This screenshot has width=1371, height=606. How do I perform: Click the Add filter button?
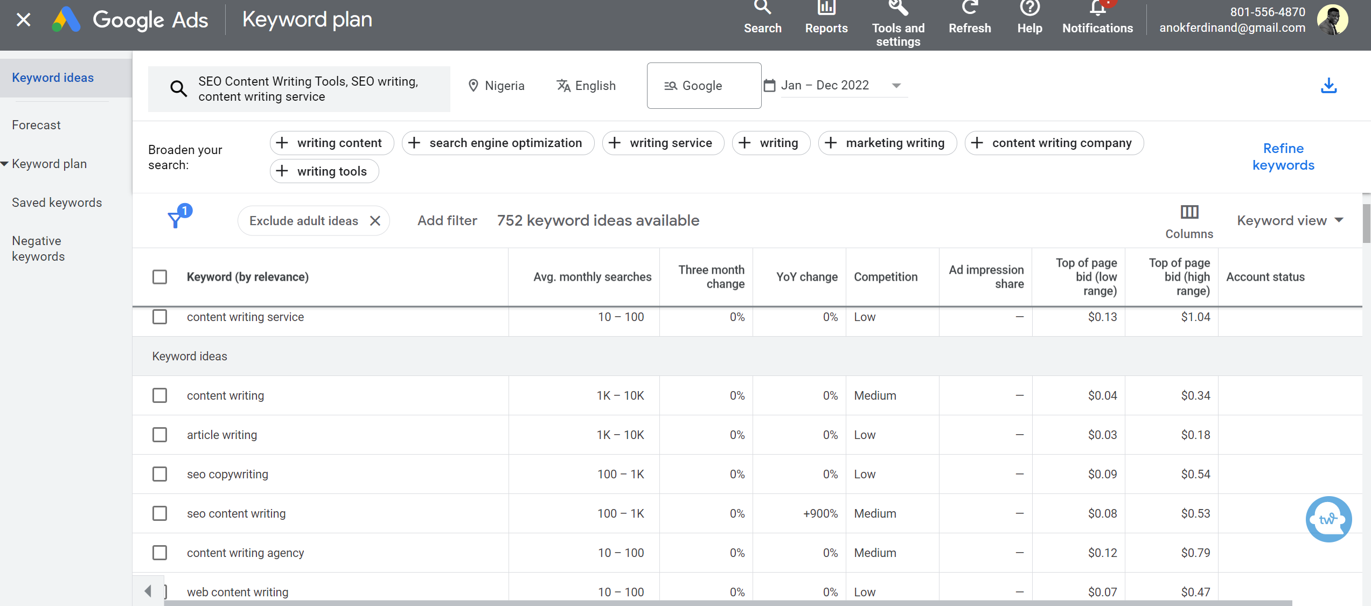coord(447,220)
